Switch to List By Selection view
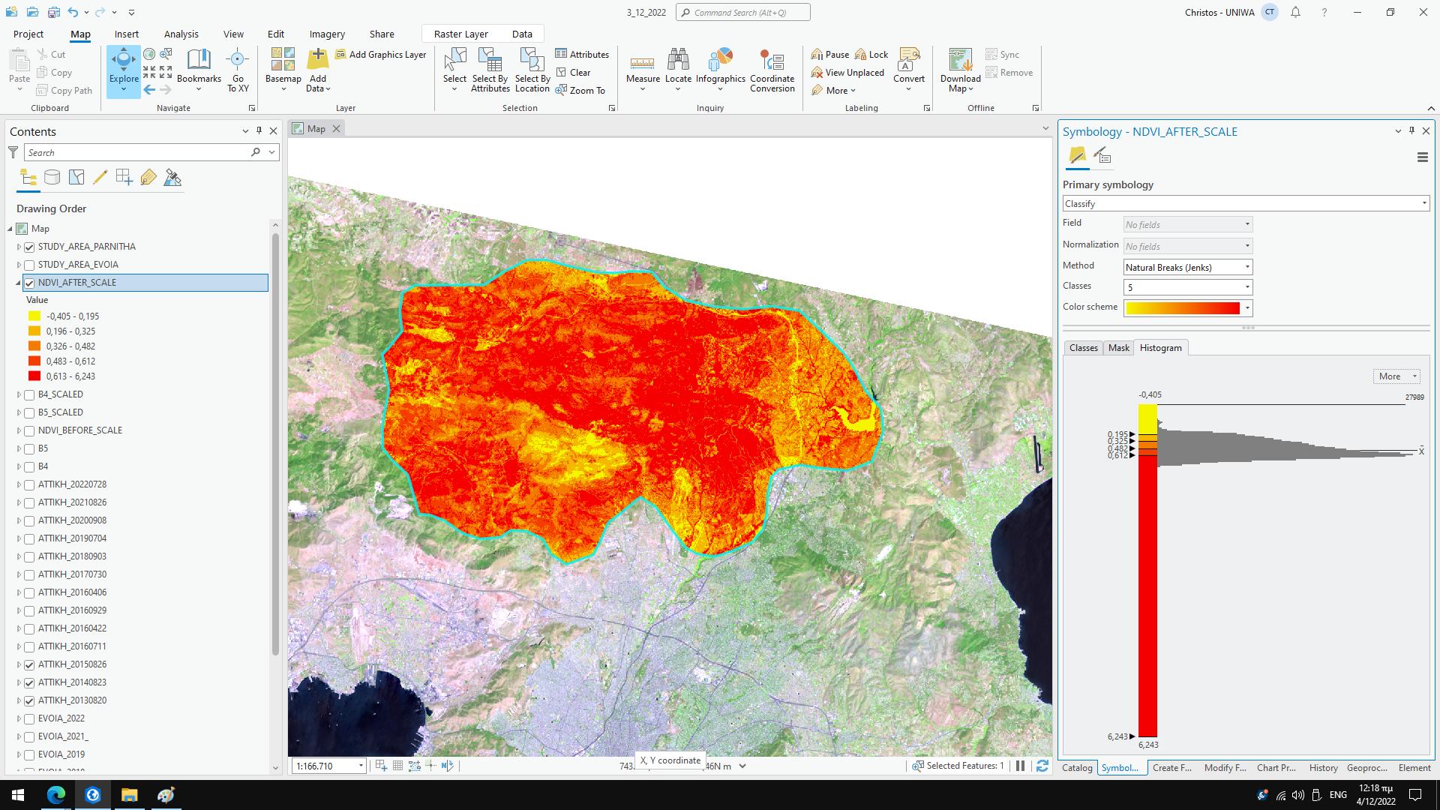Viewport: 1440px width, 810px height. [x=76, y=178]
